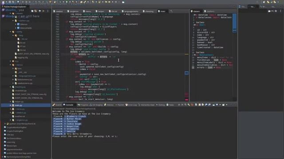
Task: Click 'save_updated_battlebot_config(config)' code line
Action: point(102,67)
